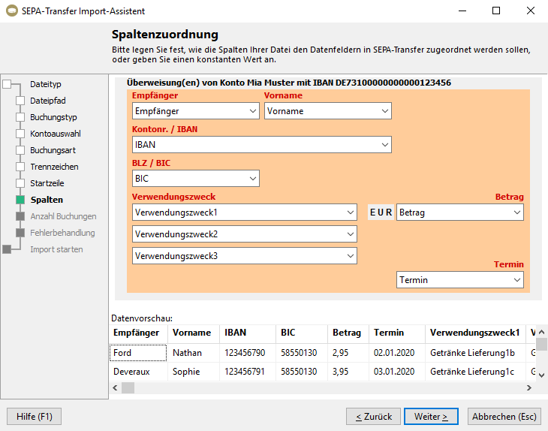Open help via Hilfe (F1) button
Screen dimensions: 548x431
click(34, 417)
